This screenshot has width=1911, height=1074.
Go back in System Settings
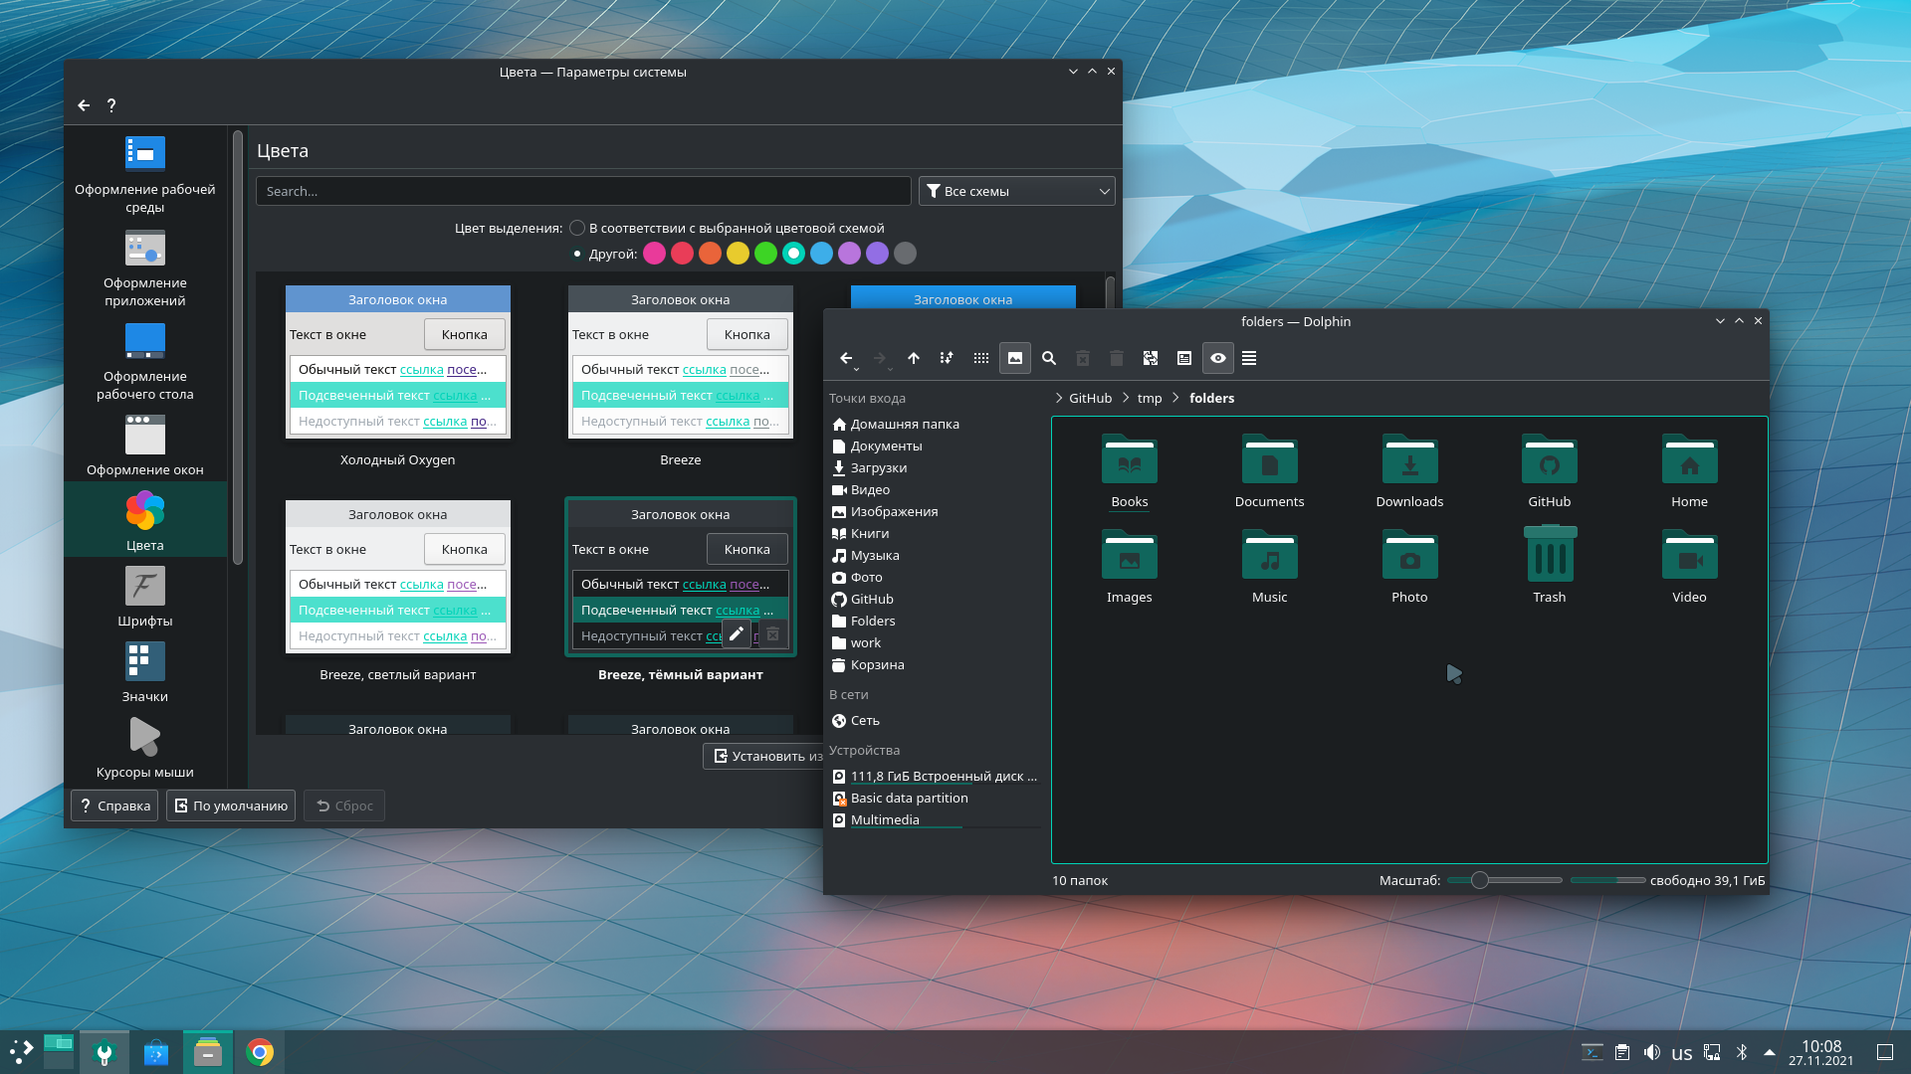click(x=84, y=105)
